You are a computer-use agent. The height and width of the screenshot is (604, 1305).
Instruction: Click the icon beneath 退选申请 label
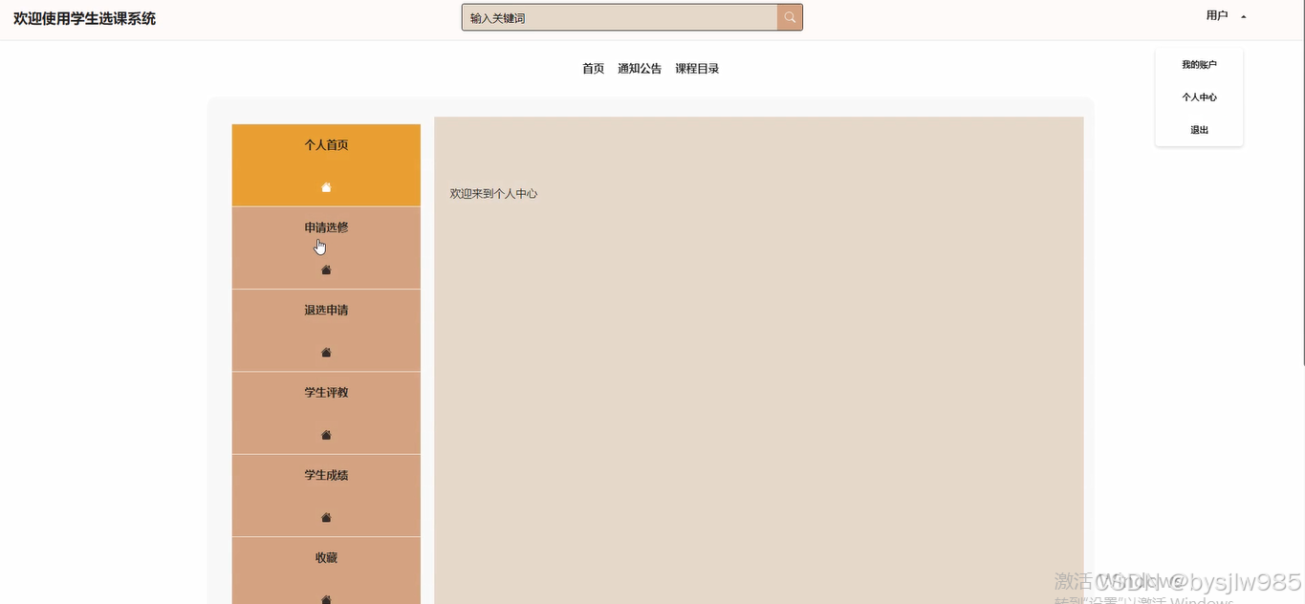tap(325, 353)
